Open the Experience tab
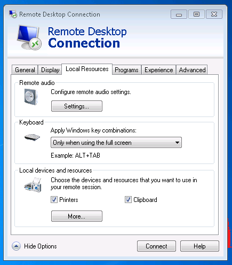The image size is (232, 265). pyautogui.click(x=158, y=70)
